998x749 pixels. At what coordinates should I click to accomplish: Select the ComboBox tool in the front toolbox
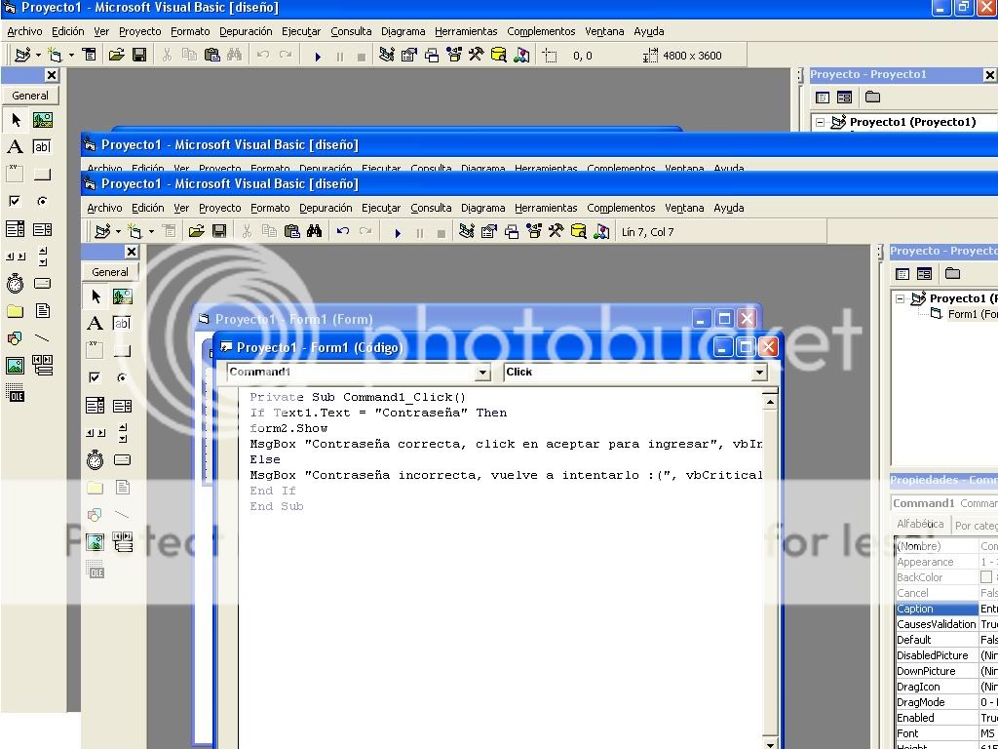click(x=95, y=405)
